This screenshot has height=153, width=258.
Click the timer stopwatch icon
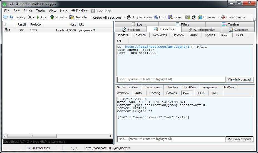click(194, 17)
